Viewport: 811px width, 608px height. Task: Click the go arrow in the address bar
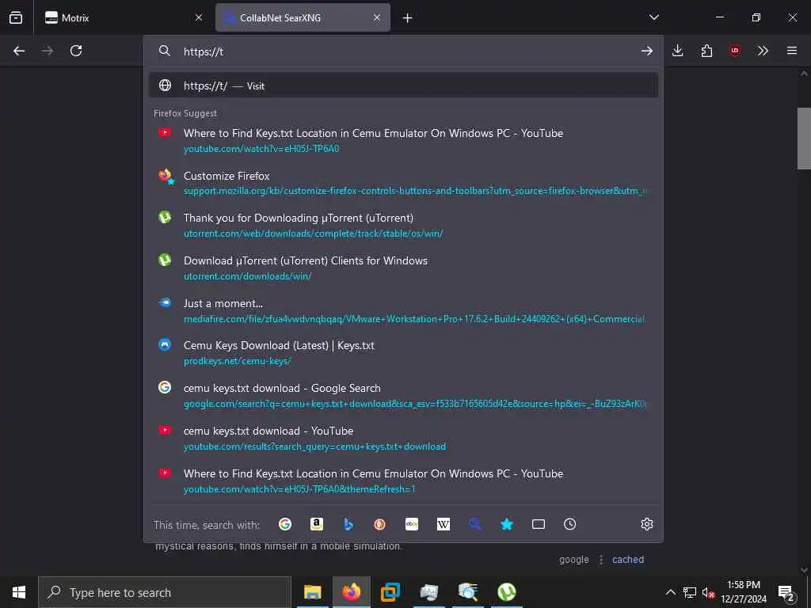coord(646,51)
